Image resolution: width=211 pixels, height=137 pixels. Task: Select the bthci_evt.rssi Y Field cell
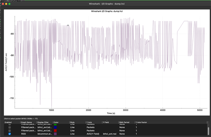click(x=110, y=134)
